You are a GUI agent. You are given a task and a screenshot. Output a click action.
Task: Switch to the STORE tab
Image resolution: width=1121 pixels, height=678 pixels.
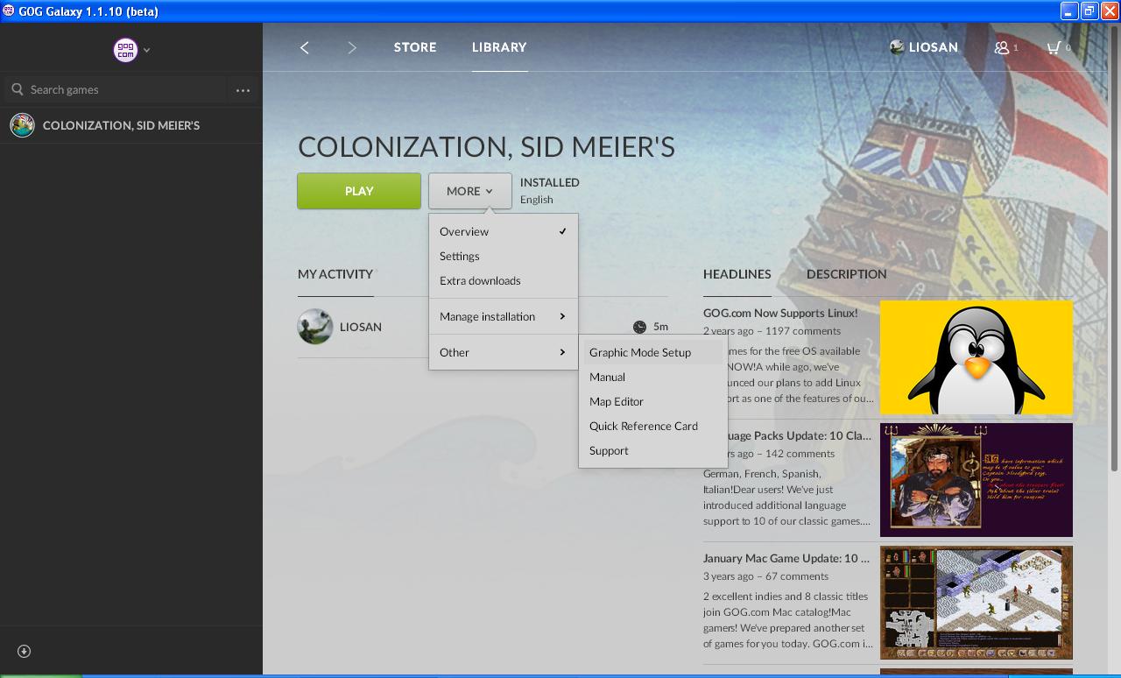click(415, 47)
